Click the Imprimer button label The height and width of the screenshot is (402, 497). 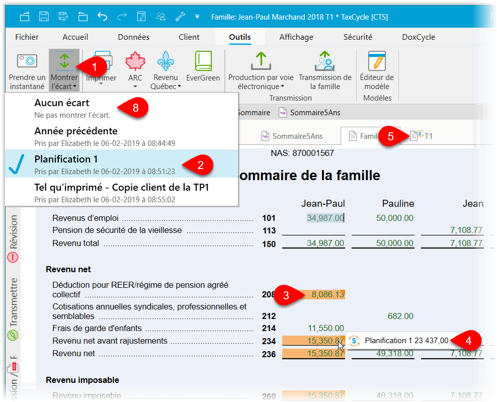point(101,77)
